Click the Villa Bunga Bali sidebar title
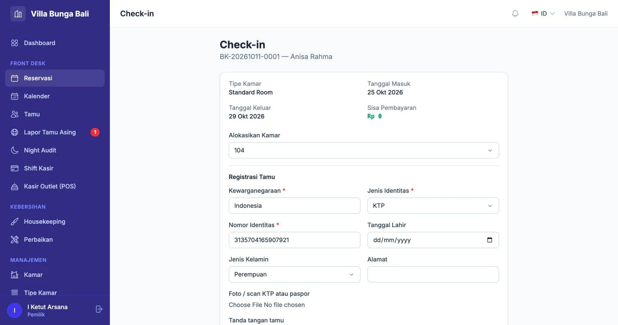This screenshot has width=618, height=325. click(x=60, y=14)
